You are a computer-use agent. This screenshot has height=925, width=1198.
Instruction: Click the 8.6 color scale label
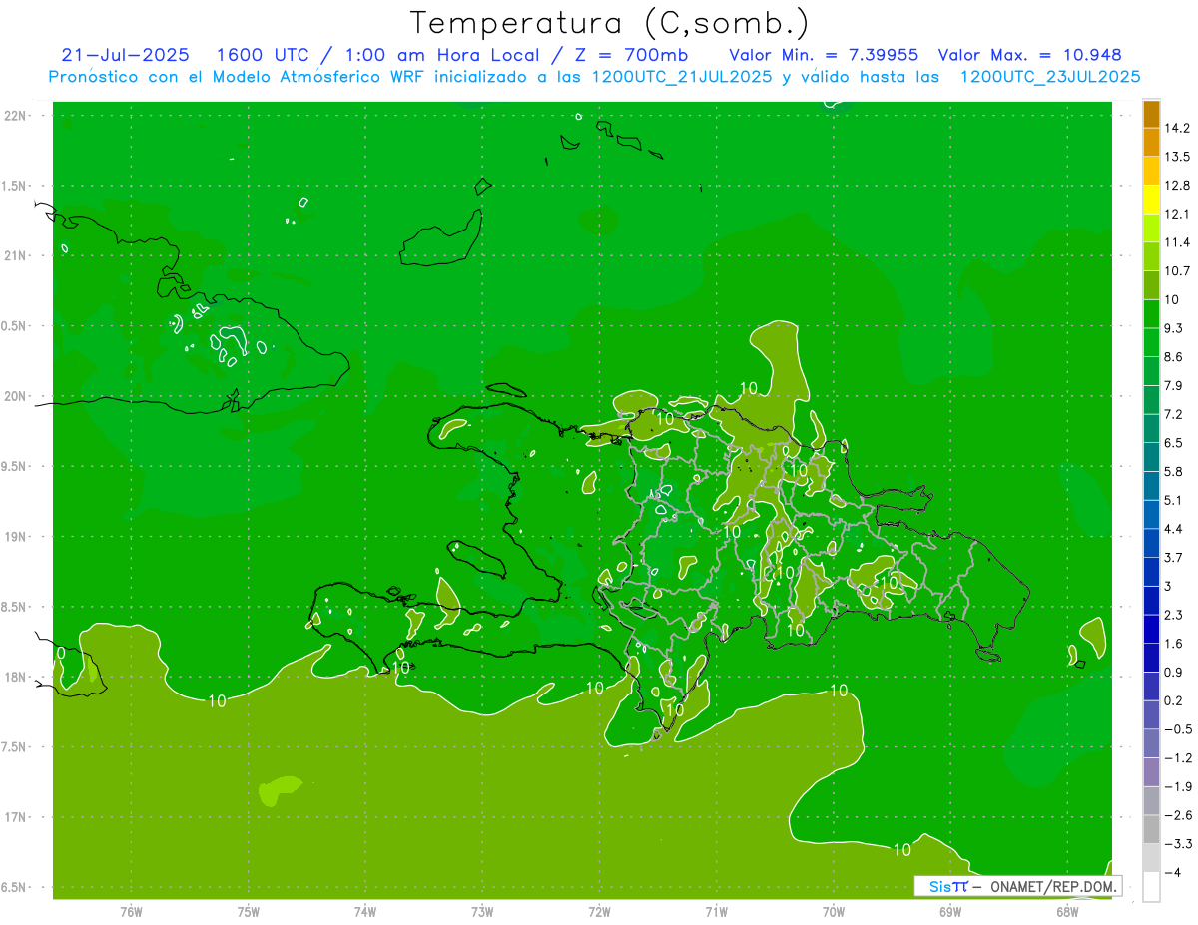[x=1174, y=357]
